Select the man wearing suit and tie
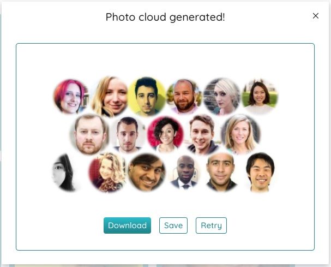This screenshot has height=267, width=331. point(184,173)
